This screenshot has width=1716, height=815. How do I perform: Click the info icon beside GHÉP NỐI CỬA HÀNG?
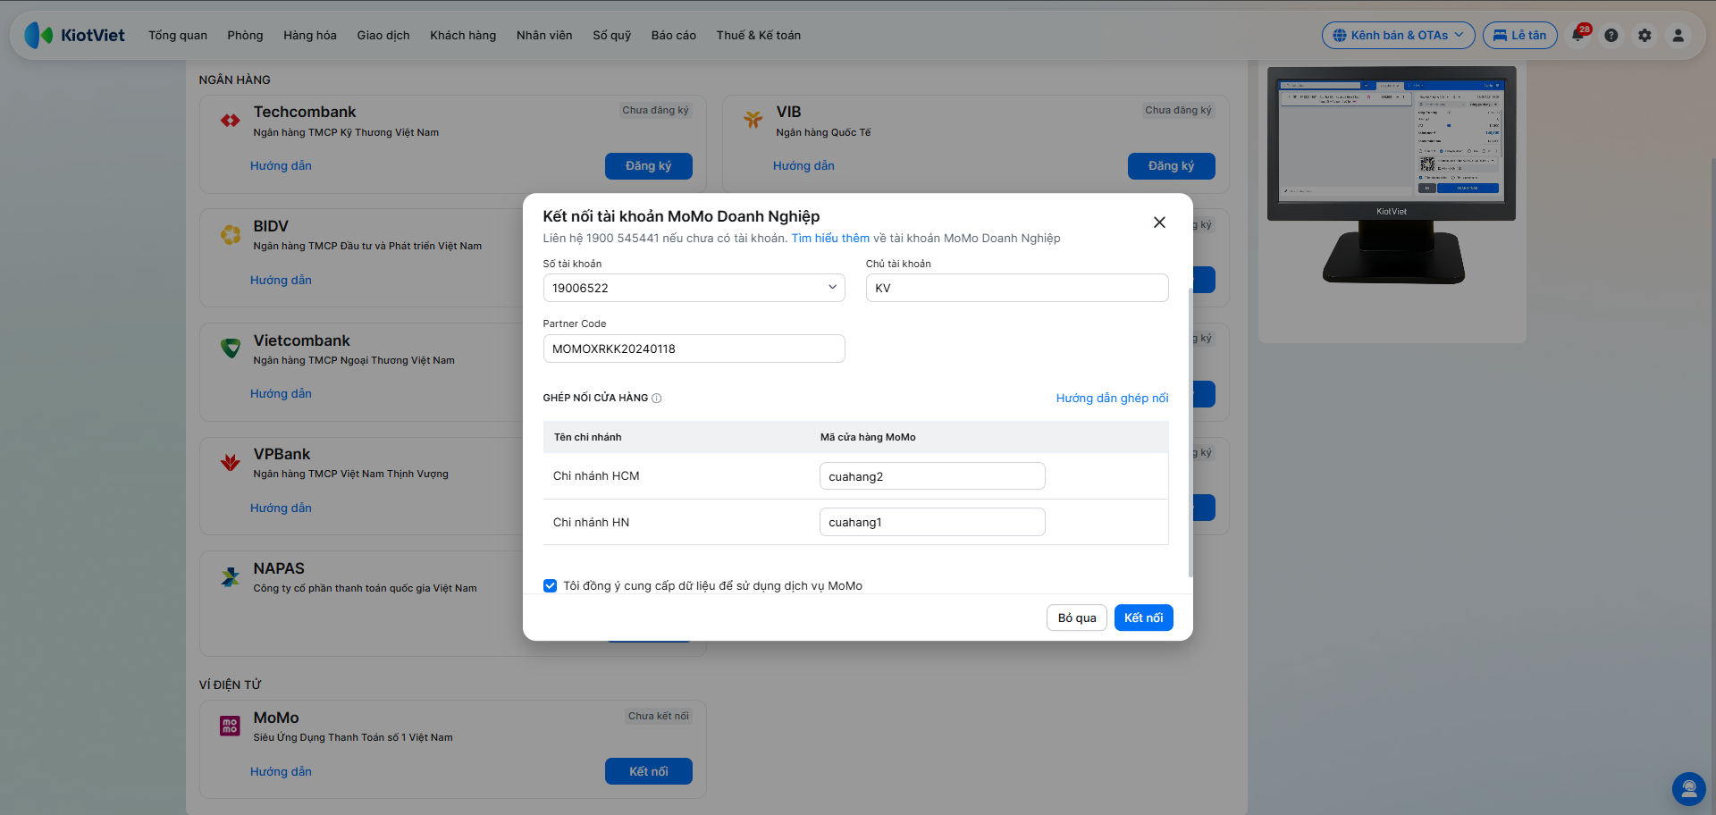[x=657, y=399]
